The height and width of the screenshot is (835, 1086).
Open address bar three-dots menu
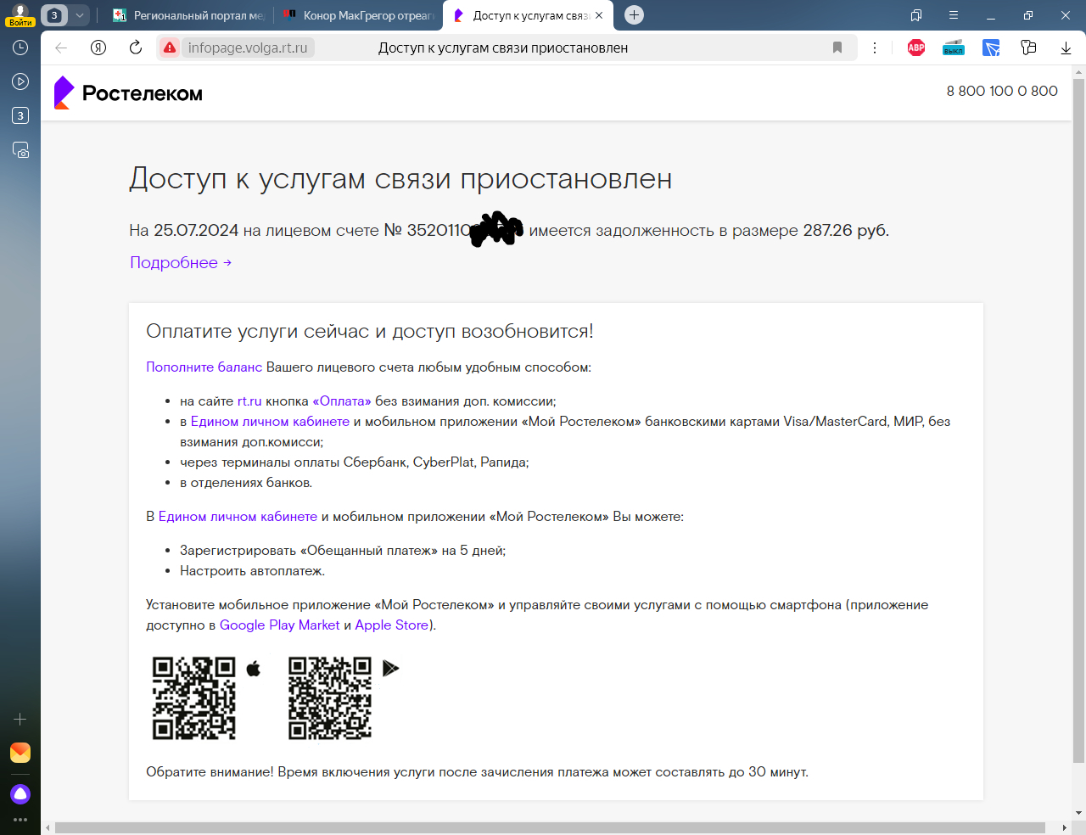[875, 48]
